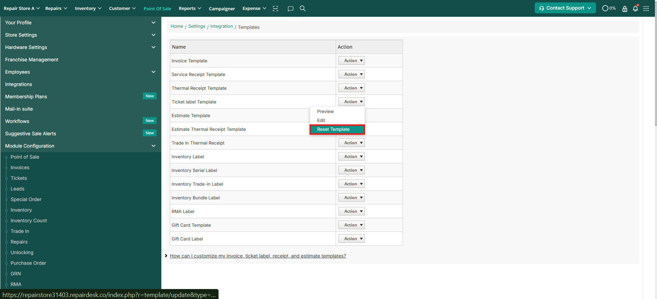The height and width of the screenshot is (299, 657).
Task: Open Action dropdown for Thermal Receipt Template
Action: click(351, 88)
